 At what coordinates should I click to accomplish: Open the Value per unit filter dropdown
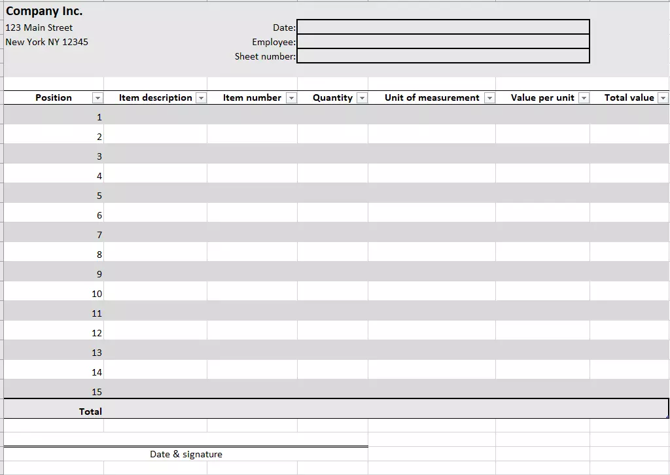point(584,97)
